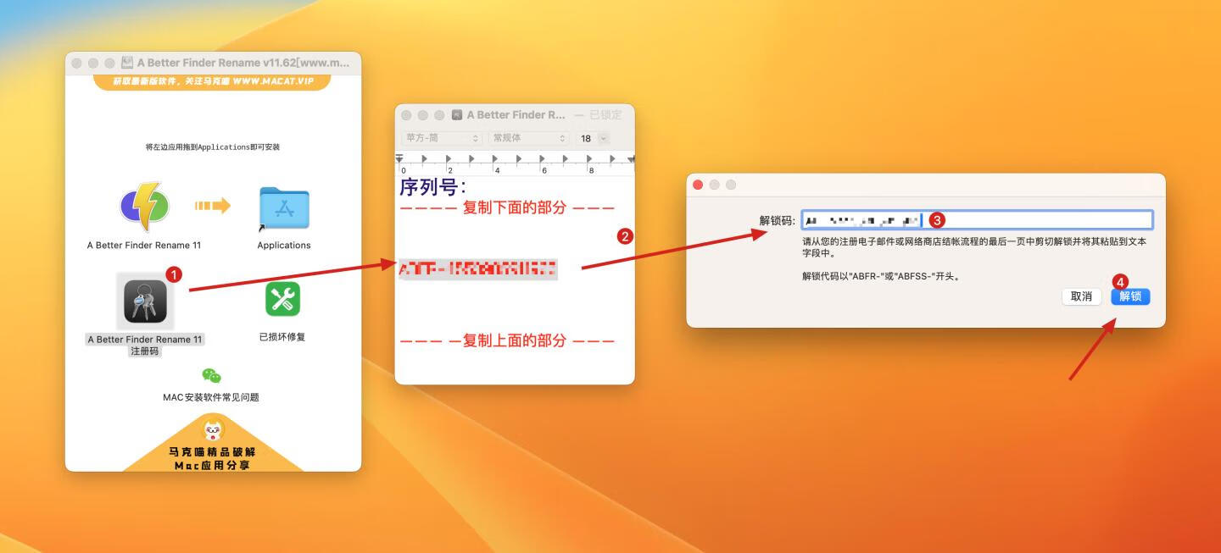Screen dimensions: 1221x553
Task: Click inside the 解锁码 input field
Action: coord(977,220)
